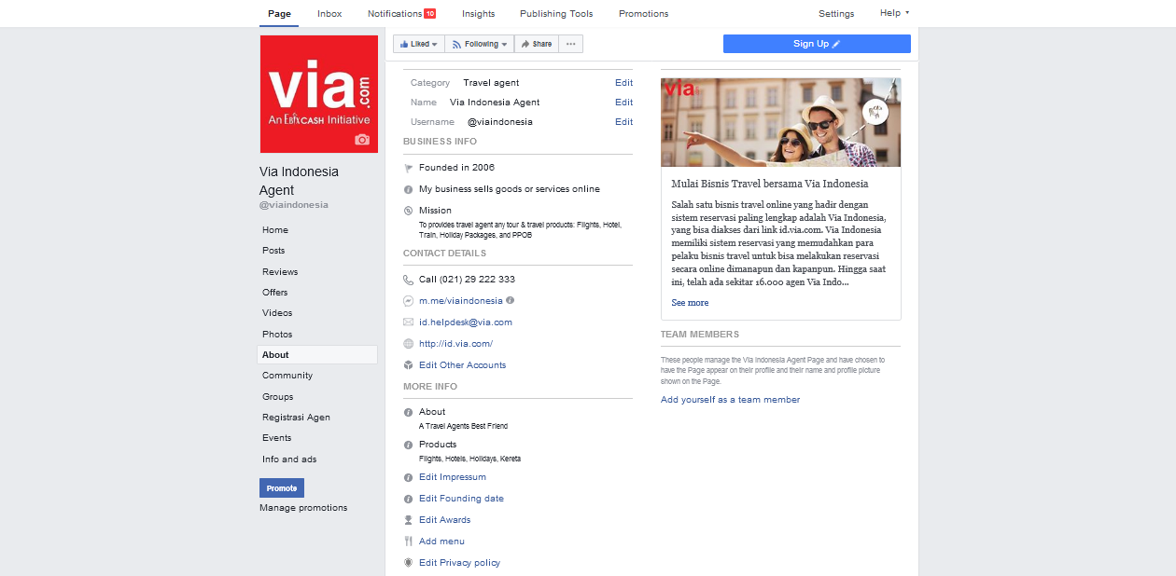Open the Inbox tab
Screen dimensions: 1176x576
(329, 14)
